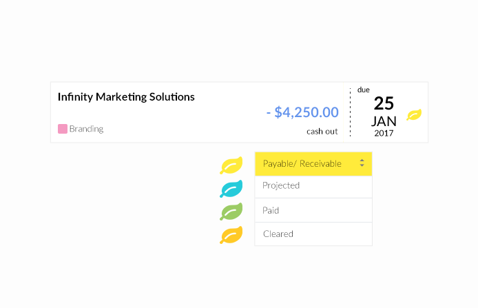The image size is (478, 308).
Task: Click the 2017 year text
Action: pos(384,133)
